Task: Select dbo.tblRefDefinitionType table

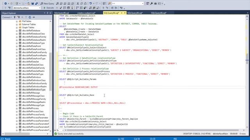Action: [x=34, y=90]
